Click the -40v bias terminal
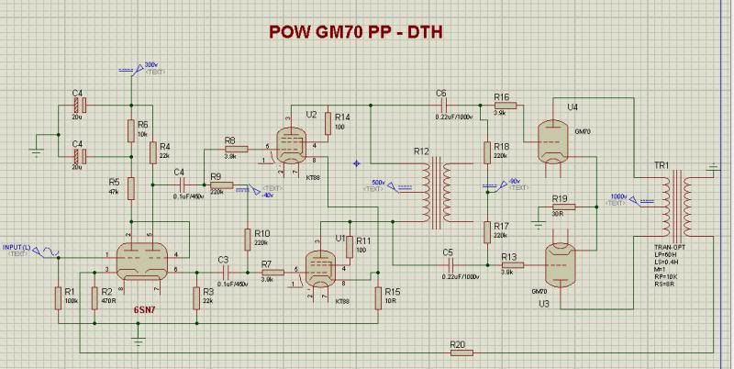The height and width of the screenshot is (369, 734). [249, 191]
